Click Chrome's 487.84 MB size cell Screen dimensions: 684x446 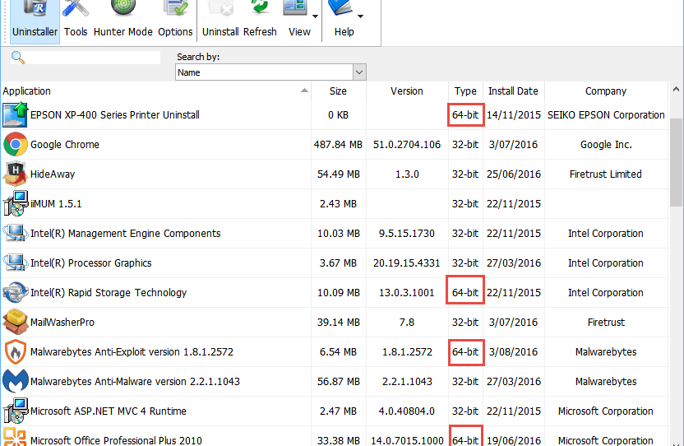[338, 144]
